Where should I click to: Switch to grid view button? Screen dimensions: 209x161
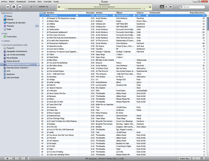(166, 7)
